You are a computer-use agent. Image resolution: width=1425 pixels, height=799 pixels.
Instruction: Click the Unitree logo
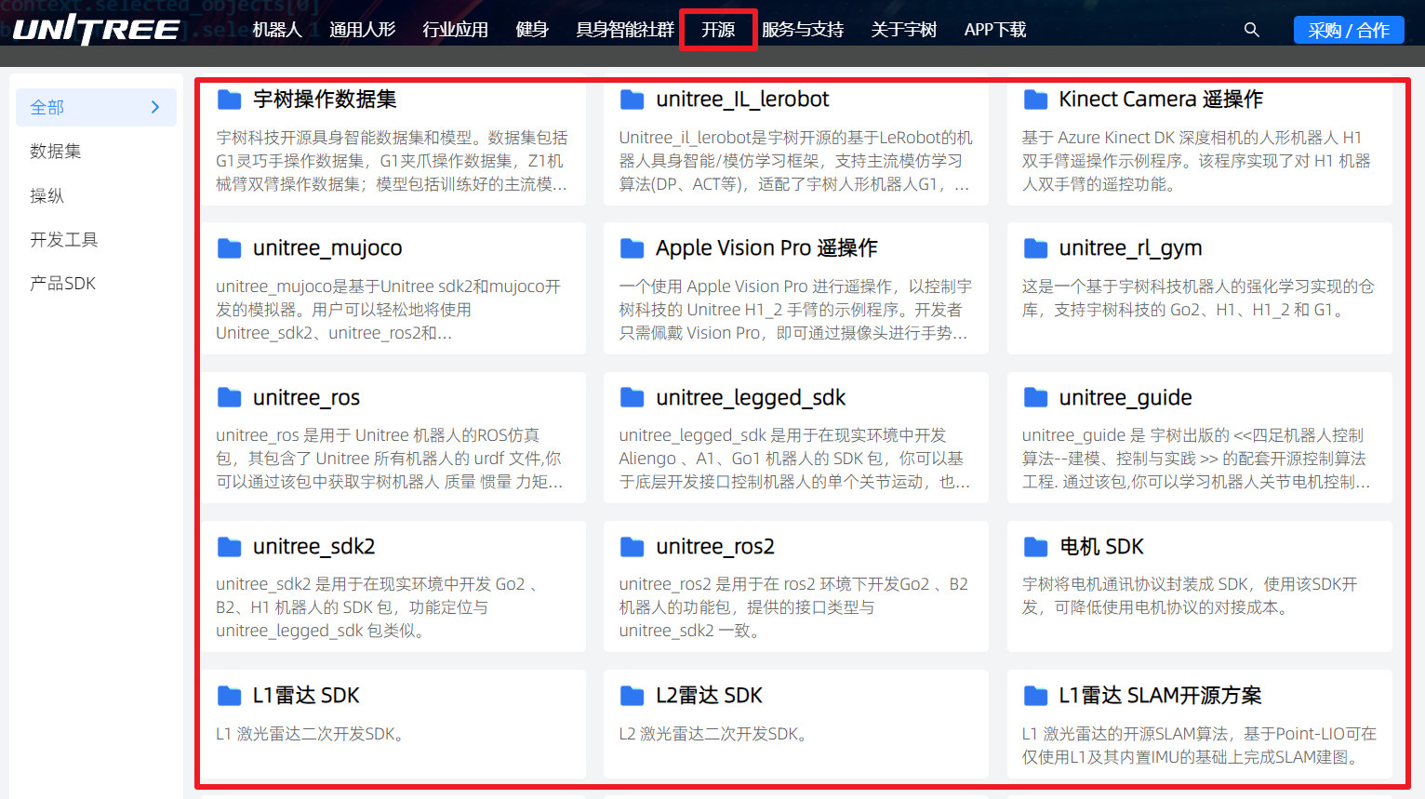(x=97, y=30)
